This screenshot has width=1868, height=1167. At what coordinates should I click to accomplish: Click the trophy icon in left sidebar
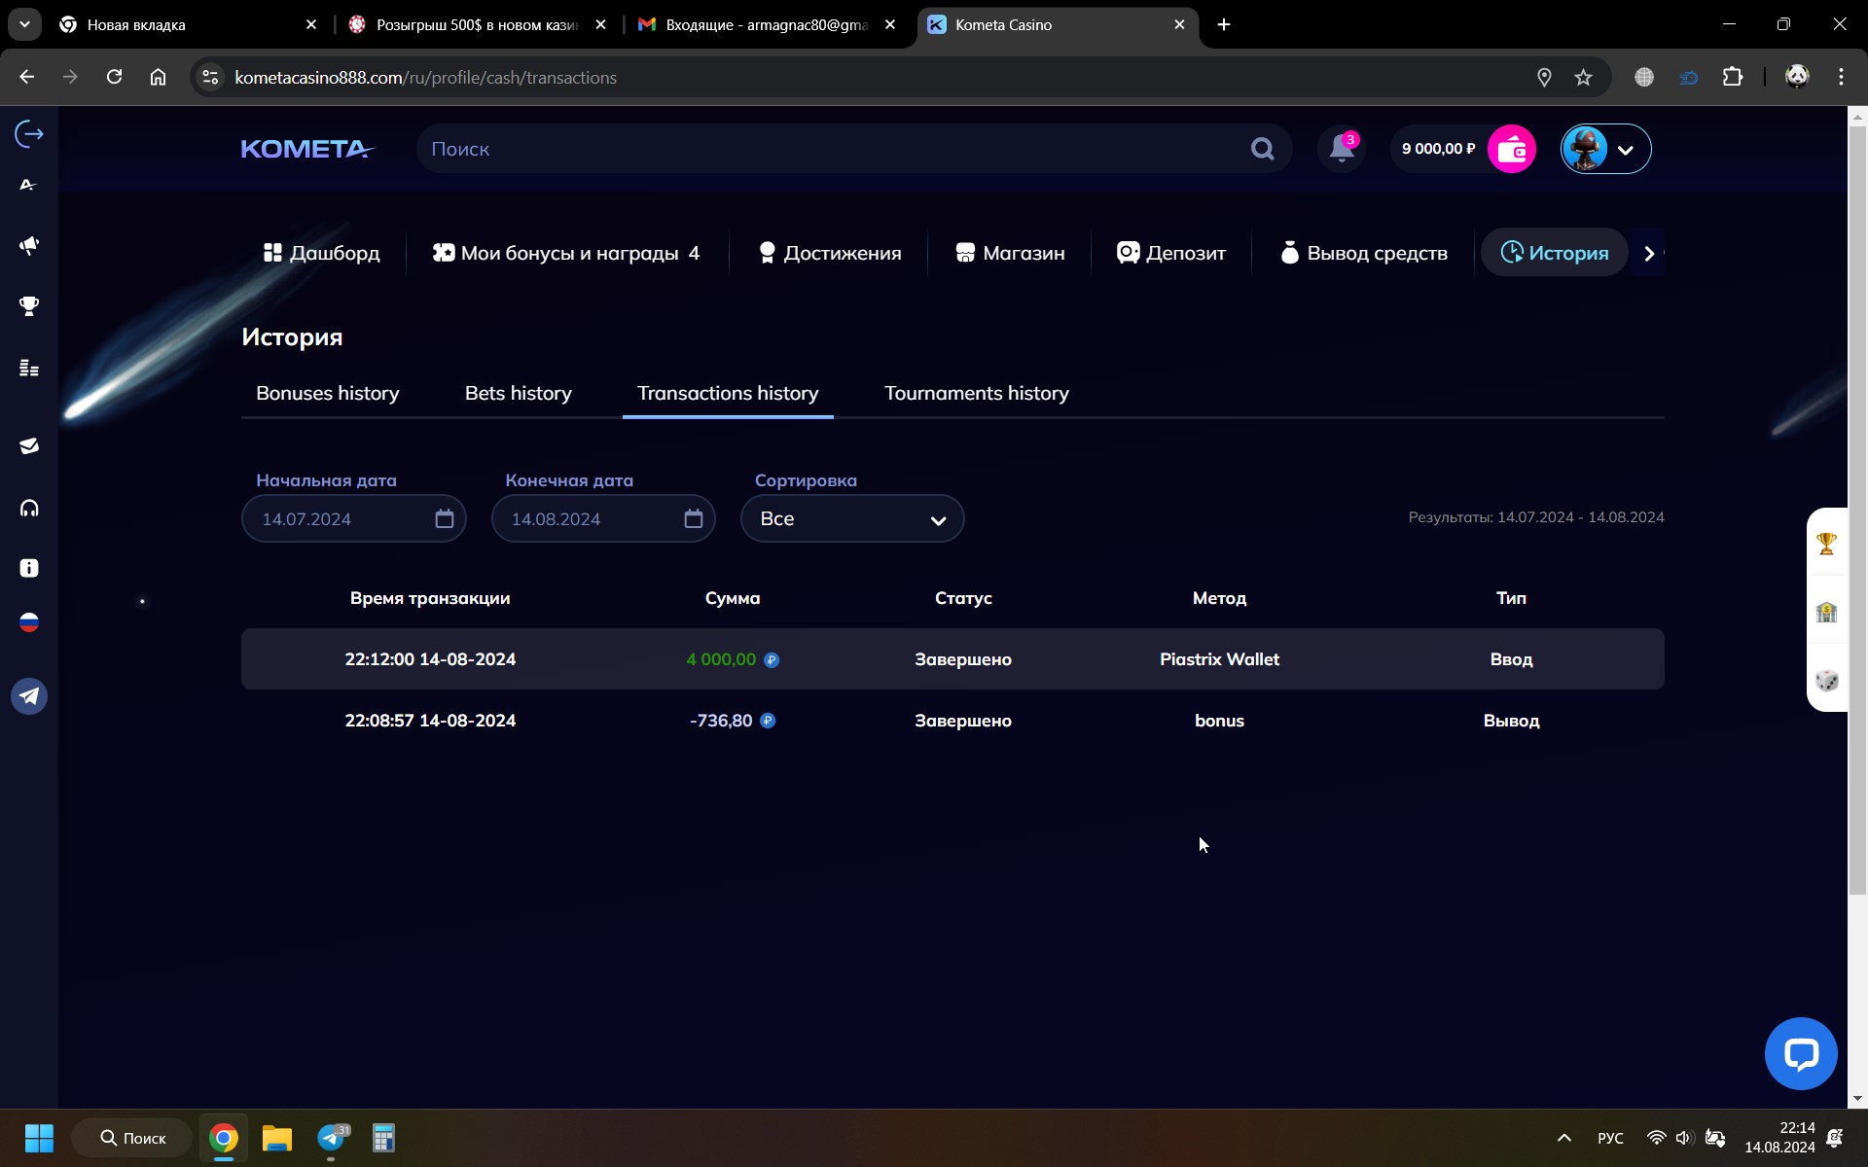click(x=29, y=306)
